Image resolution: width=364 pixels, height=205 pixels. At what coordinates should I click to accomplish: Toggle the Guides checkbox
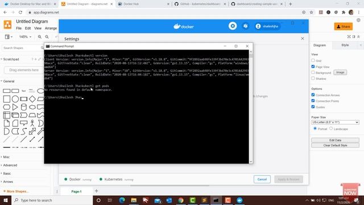pyautogui.click(x=313, y=106)
